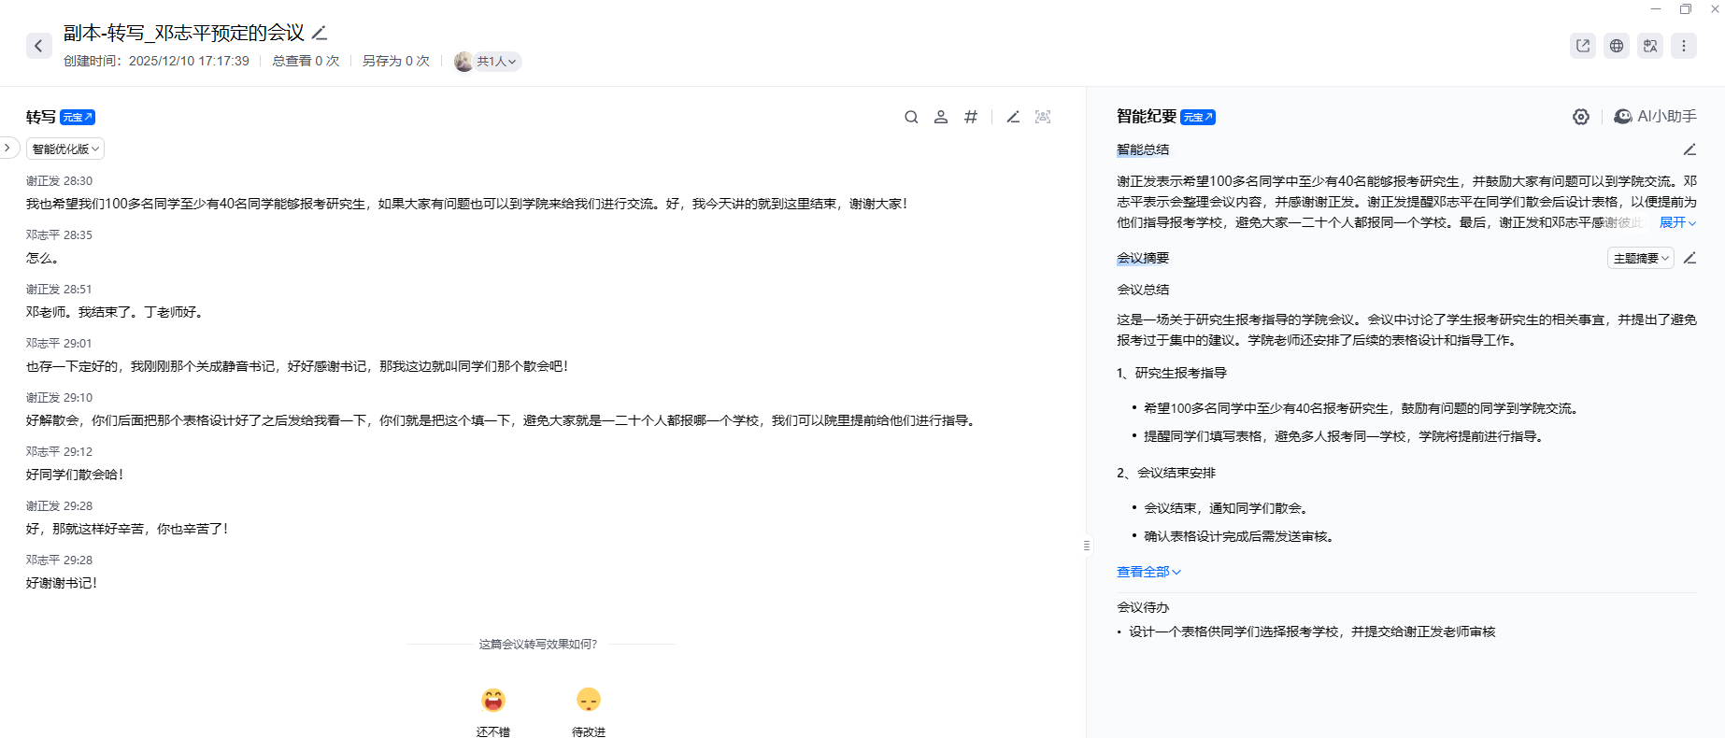1725x738 pixels.
Task: Open the three-dot more options menu
Action: [1684, 46]
